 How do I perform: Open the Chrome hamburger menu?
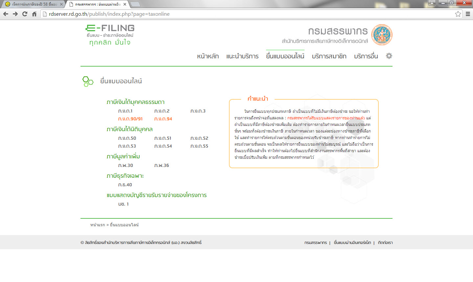point(468,14)
